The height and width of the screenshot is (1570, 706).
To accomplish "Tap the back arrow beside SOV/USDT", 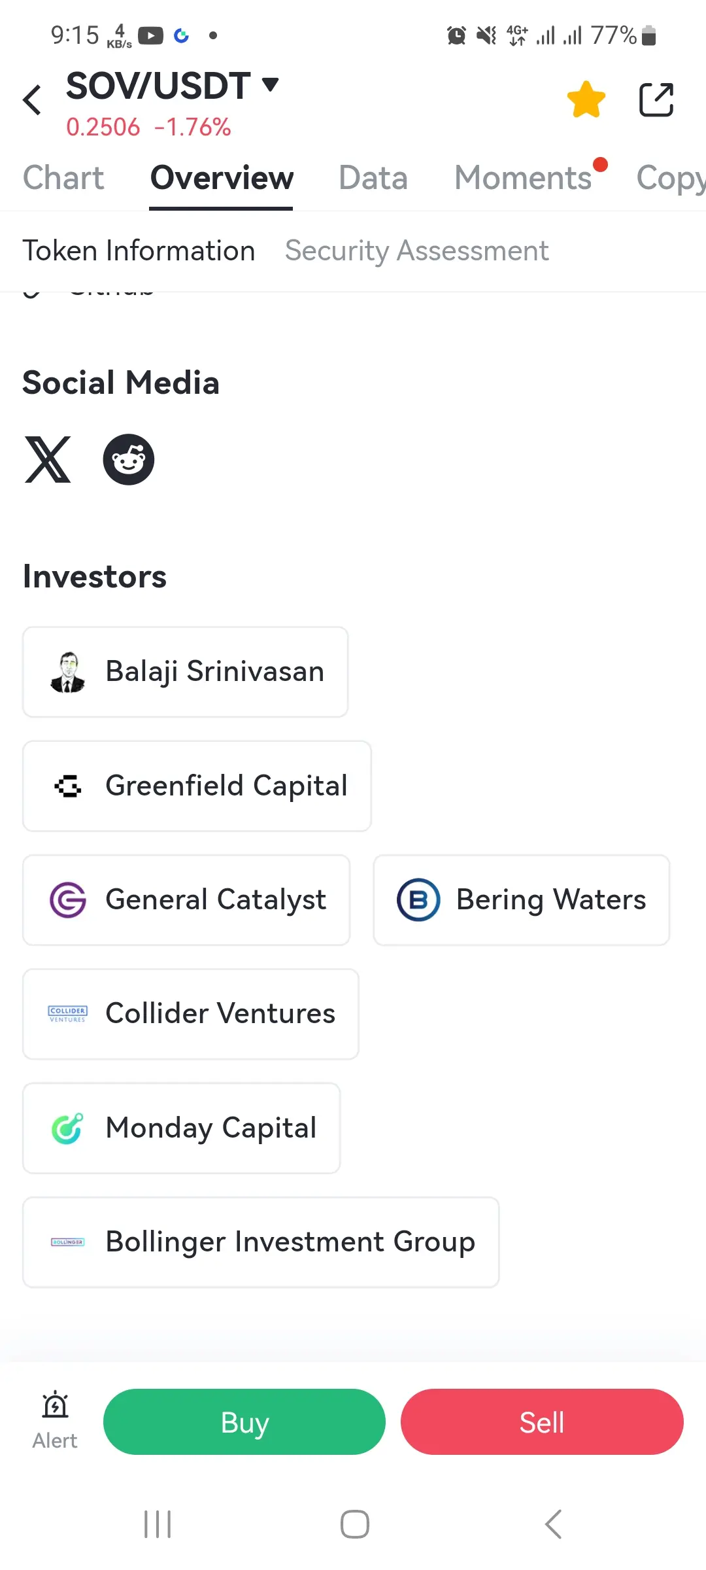I will point(32,100).
